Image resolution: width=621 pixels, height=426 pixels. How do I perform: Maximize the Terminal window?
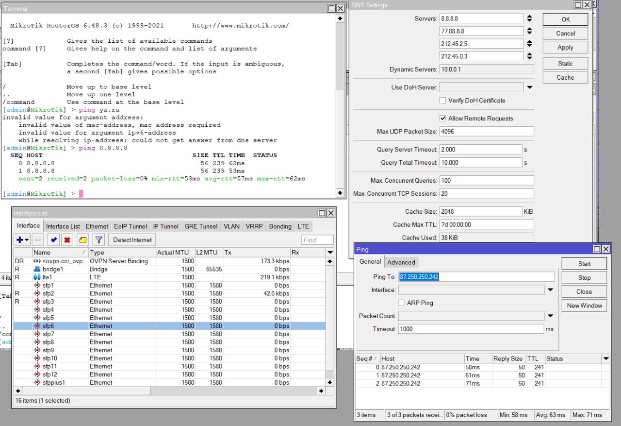331,8
